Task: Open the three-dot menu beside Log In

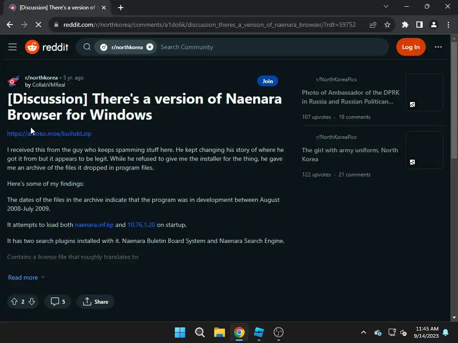Action: (x=438, y=47)
